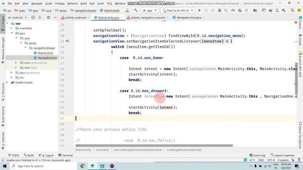Click the Sync Project with Gradle icon

pyautogui.click(x=270, y=10)
